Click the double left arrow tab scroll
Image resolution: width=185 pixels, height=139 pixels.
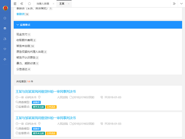coord(22,4)
